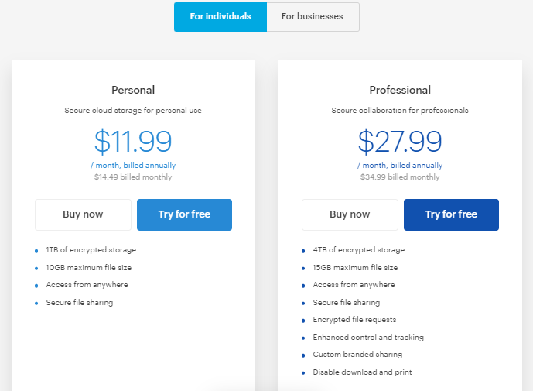Click Buy now under Professional plan
The image size is (533, 391).
tap(350, 214)
